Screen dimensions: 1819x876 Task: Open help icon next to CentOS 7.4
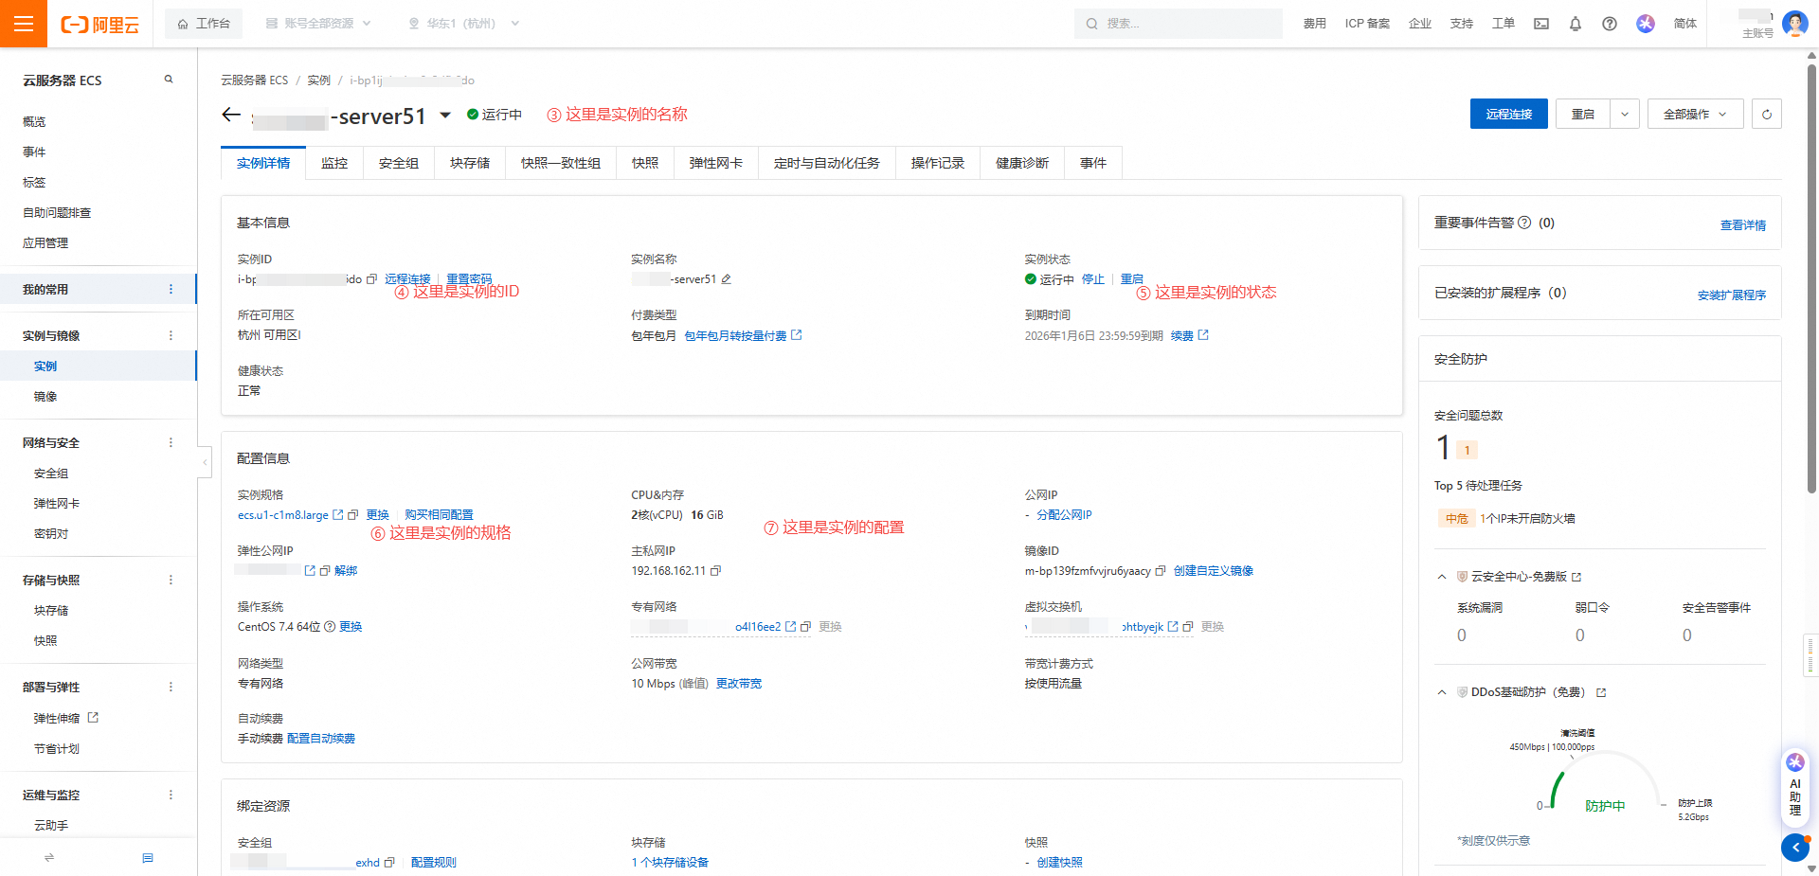click(330, 627)
